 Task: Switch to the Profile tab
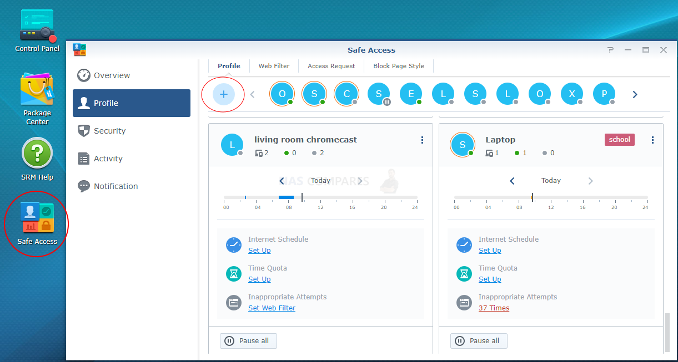pos(229,66)
